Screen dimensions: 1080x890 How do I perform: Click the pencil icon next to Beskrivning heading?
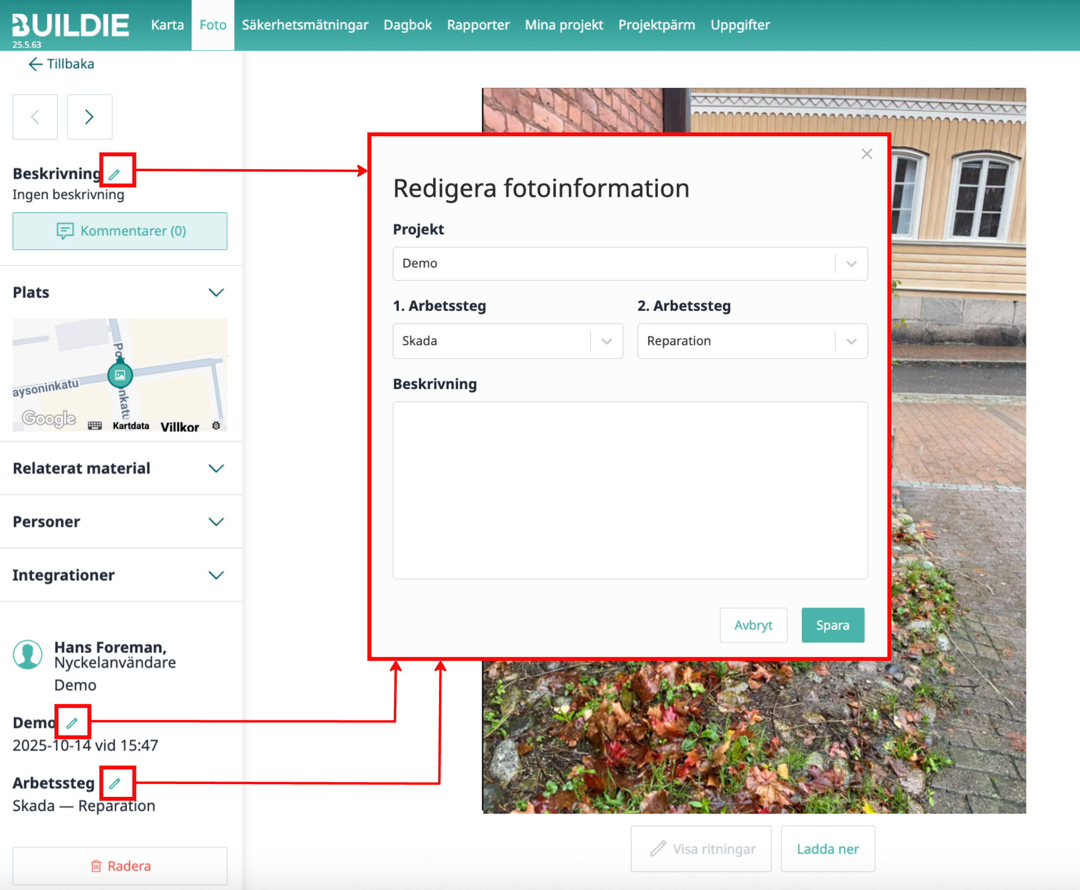[114, 174]
